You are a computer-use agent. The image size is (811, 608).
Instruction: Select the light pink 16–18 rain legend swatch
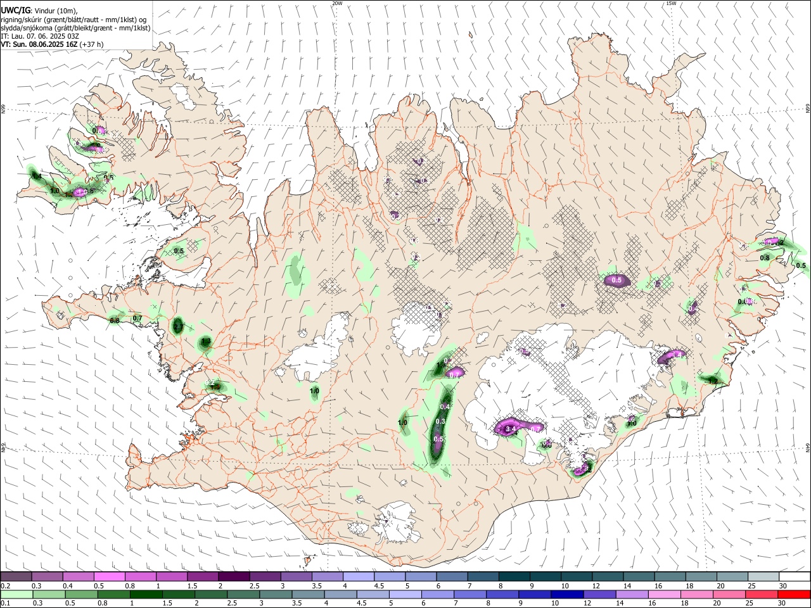point(665,595)
